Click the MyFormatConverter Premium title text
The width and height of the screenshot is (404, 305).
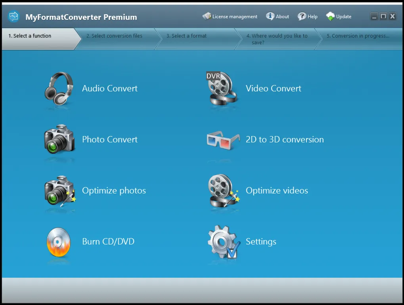click(x=81, y=17)
